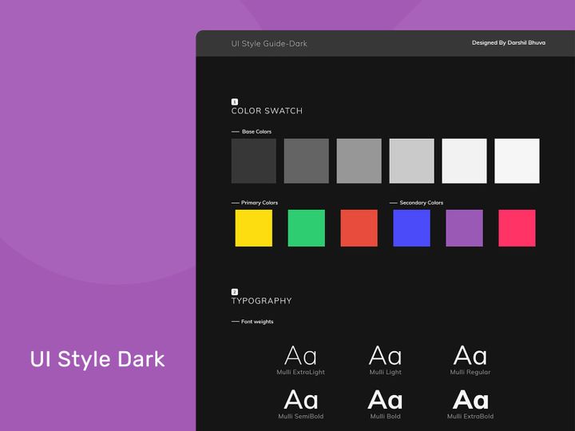Click the 'Mulli SemiBold' caption text
575x431 pixels.
301,417
